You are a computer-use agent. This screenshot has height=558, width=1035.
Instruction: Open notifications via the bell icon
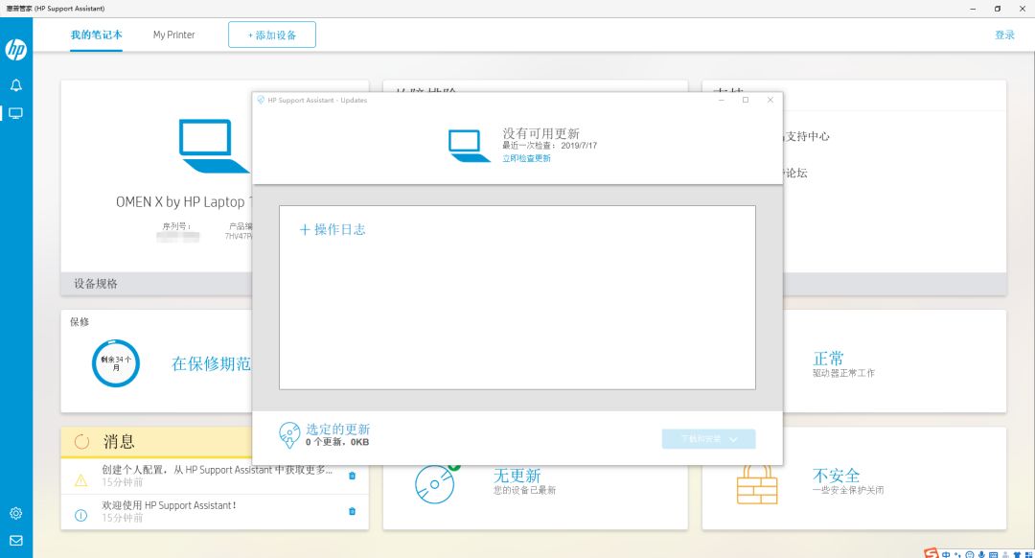pyautogui.click(x=16, y=85)
